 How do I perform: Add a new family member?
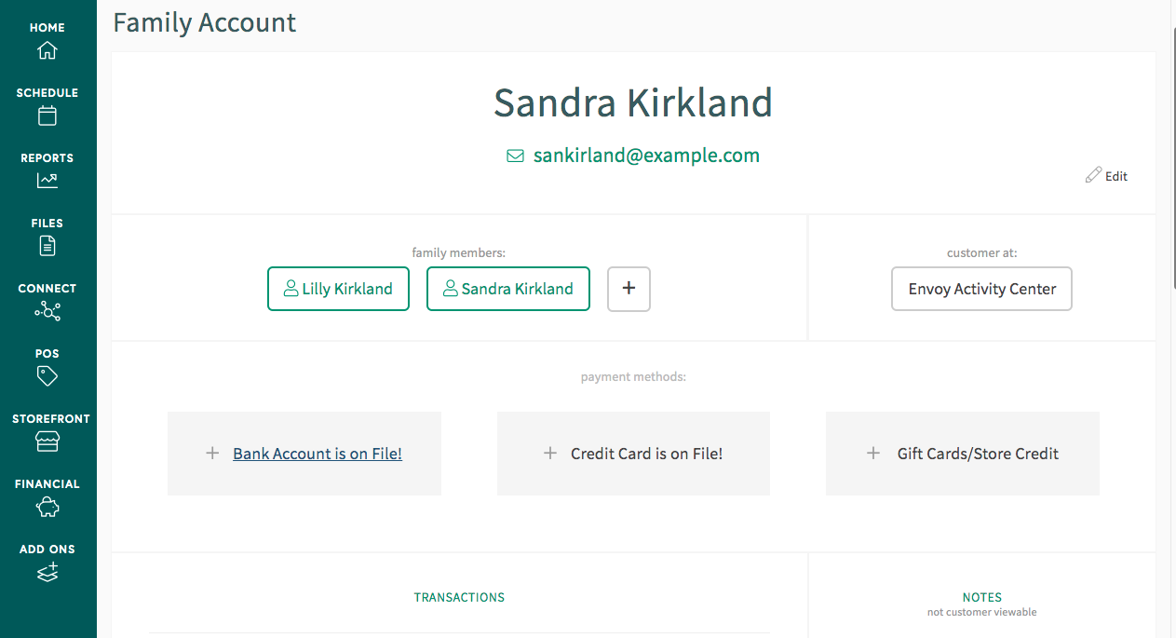click(629, 289)
